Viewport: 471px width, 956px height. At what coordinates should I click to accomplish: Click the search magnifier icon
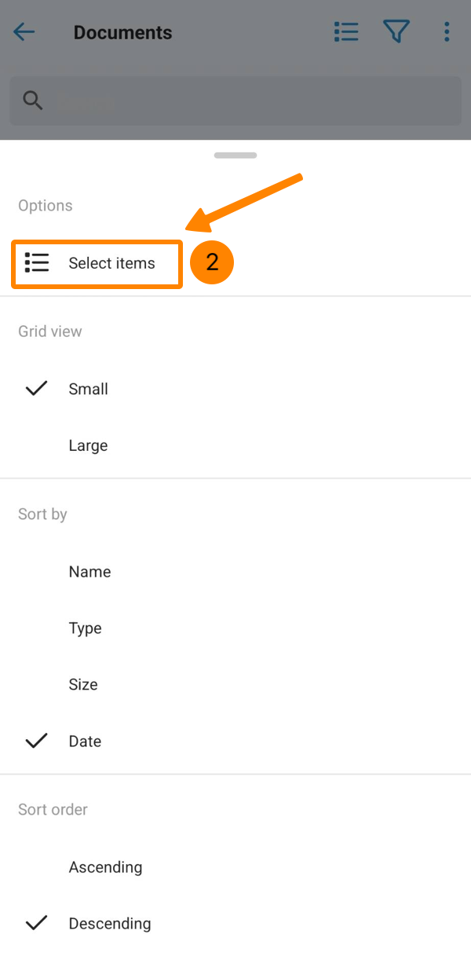coord(33,101)
